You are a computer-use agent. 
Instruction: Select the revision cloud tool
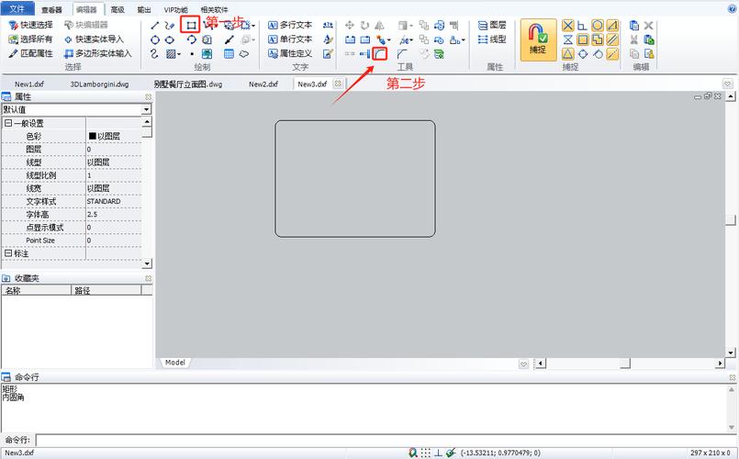point(243,54)
